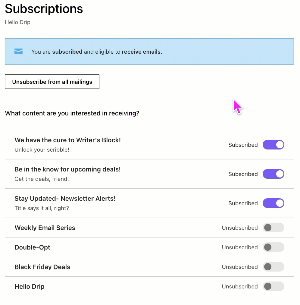300x305 pixels.
Task: Click the Unsubscribe from all mailings button
Action: pos(52,82)
